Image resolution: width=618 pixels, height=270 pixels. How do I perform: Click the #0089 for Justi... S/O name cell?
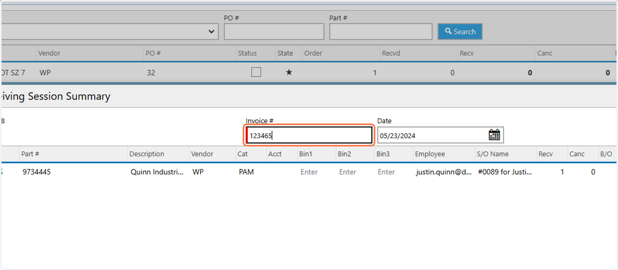pyautogui.click(x=505, y=172)
